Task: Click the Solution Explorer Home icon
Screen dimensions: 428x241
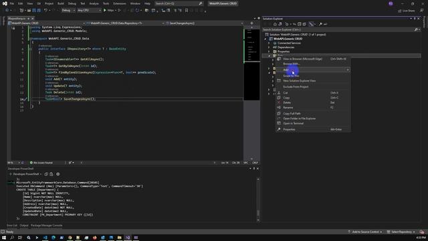Action: (x=275, y=24)
